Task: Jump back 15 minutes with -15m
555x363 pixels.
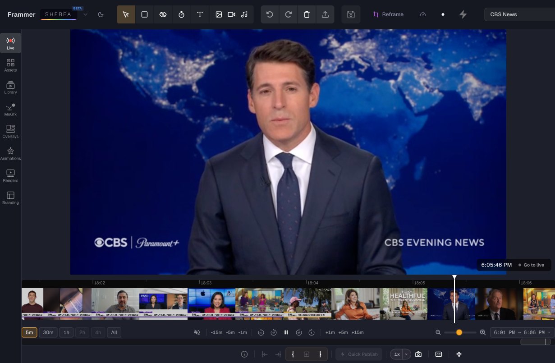Action: tap(217, 332)
